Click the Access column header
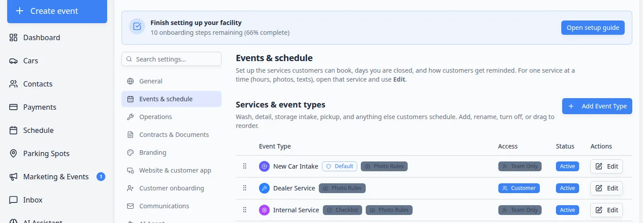Viewport: 643px width, 223px height. [x=508, y=146]
